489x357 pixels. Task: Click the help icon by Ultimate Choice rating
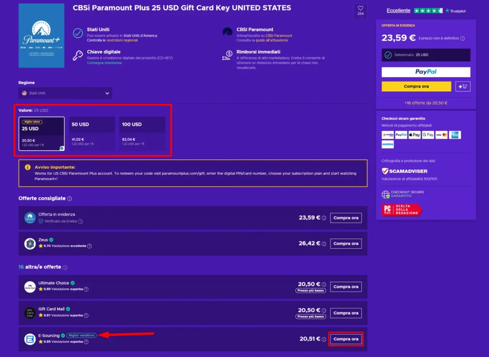pos(86,289)
